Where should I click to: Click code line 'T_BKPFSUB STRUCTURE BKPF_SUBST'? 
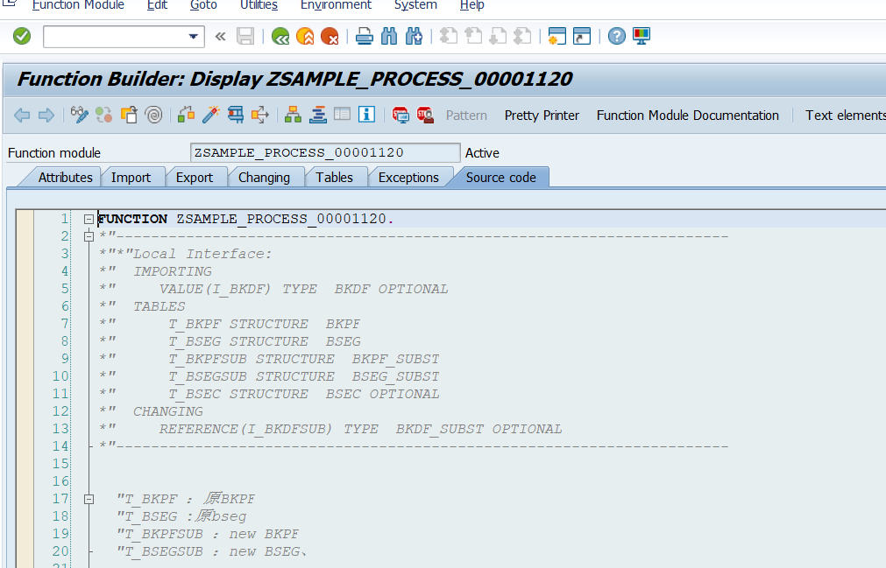click(303, 359)
